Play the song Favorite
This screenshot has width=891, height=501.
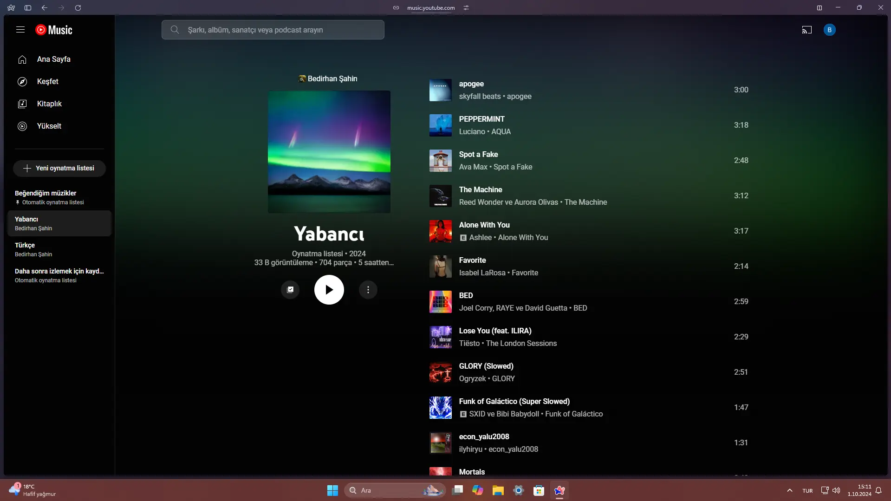pyautogui.click(x=472, y=260)
